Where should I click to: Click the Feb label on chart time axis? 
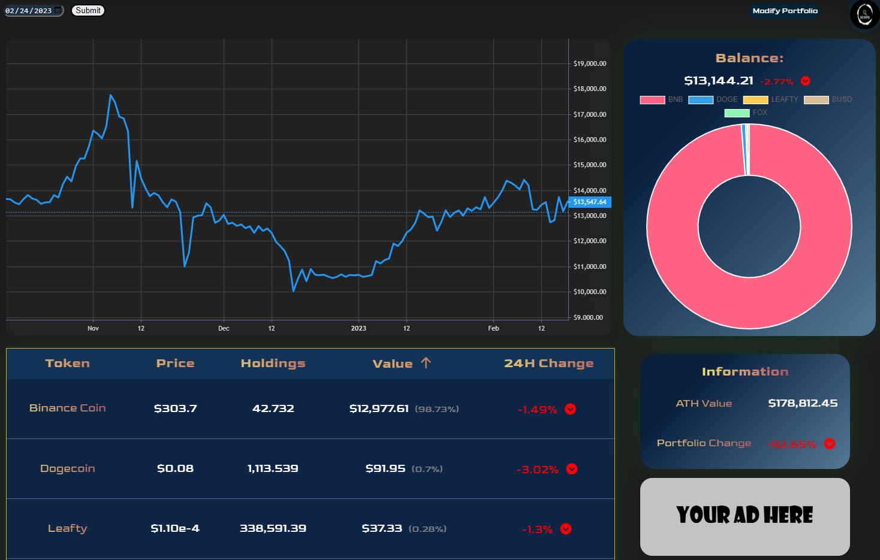[493, 328]
